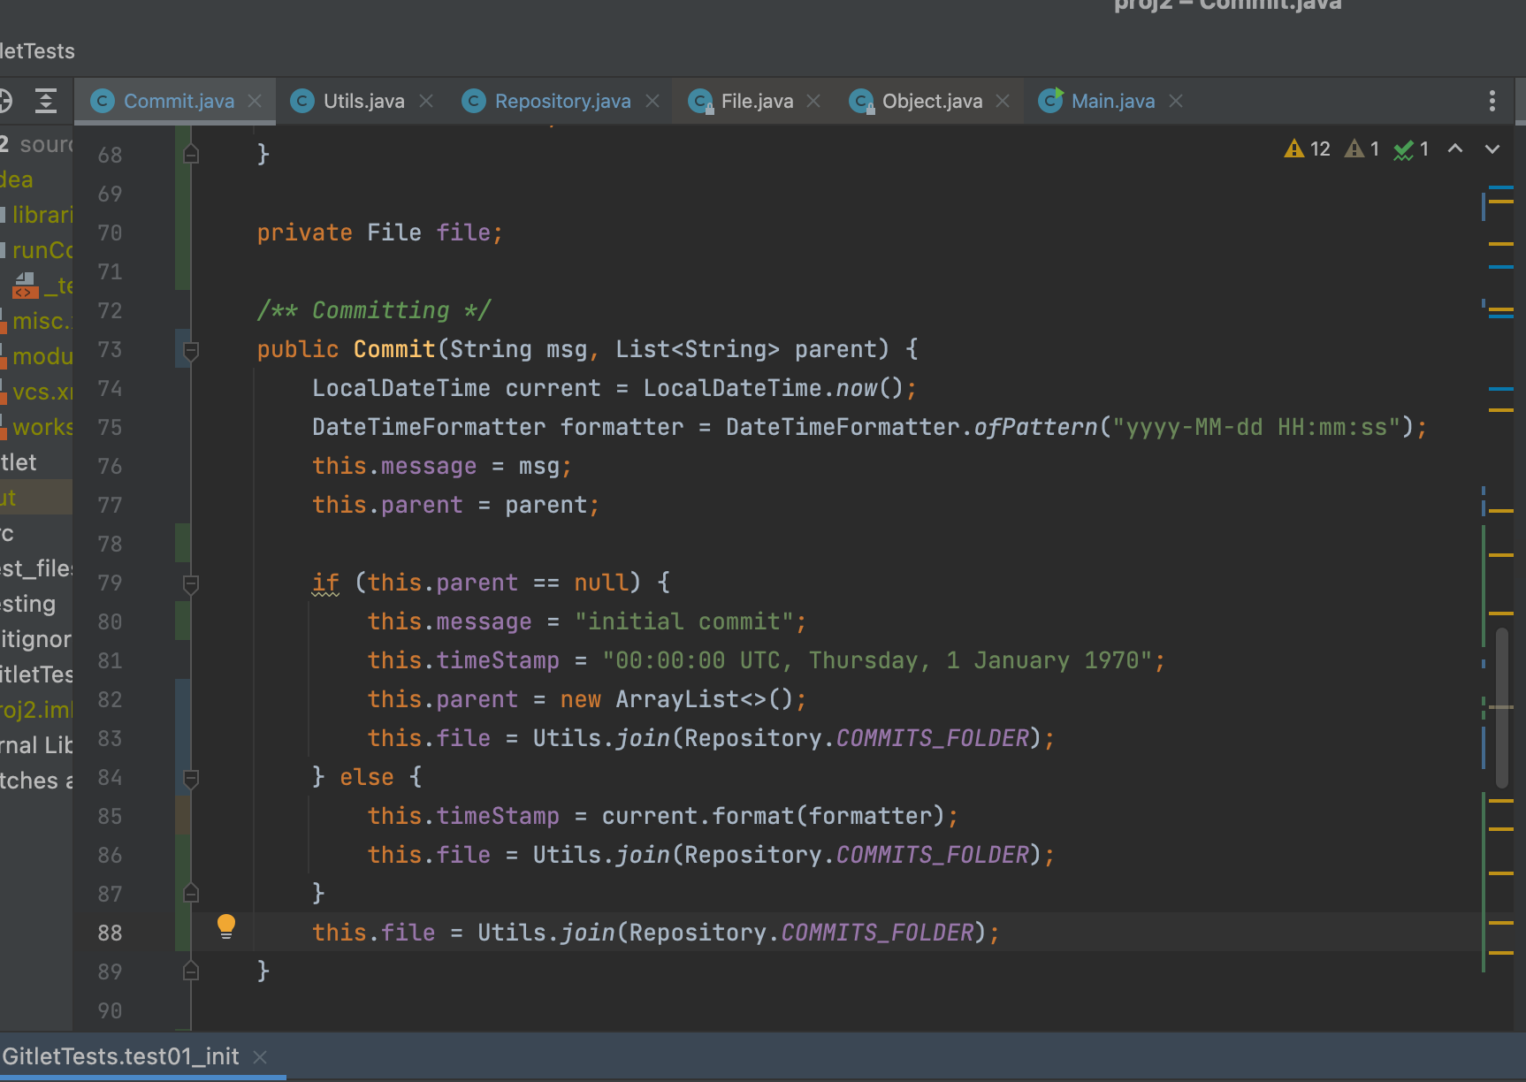Fold the if block at line 79
The width and height of the screenshot is (1526, 1082).
tap(191, 583)
